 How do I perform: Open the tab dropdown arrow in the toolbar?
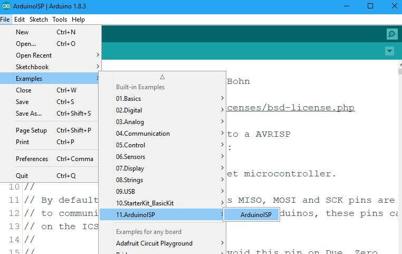point(389,51)
